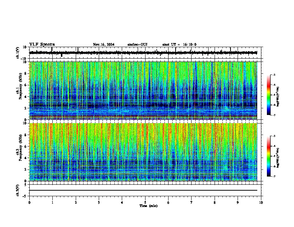This screenshot has width=294, height=227.
Task: Click the time axis tick label "0"
Action: 29,203
